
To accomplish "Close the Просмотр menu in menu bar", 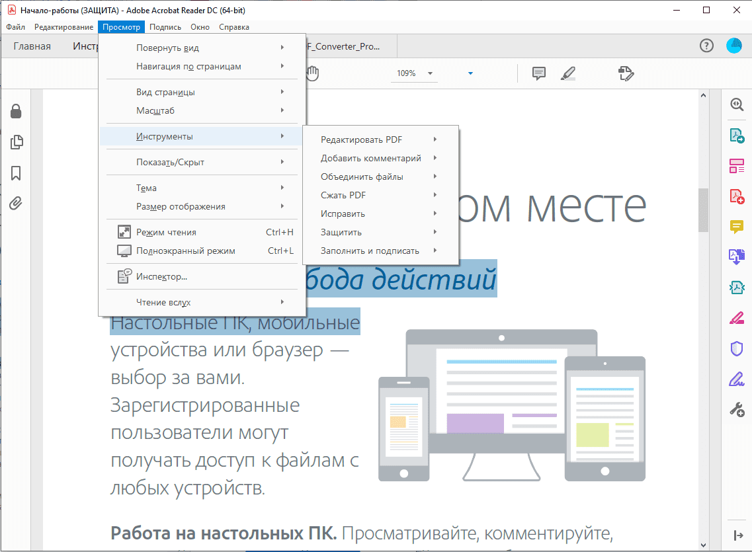I will pos(121,27).
